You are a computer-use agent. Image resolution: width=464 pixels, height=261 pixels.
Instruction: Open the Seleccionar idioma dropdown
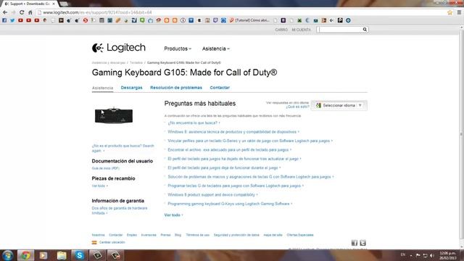tap(339, 105)
